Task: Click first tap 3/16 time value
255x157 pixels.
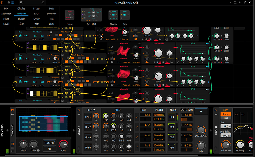Action: (x=145, y=115)
